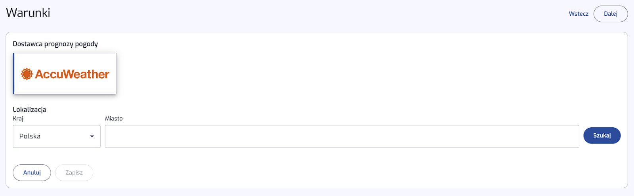Click the caret arrow beside Polska
The height and width of the screenshot is (196, 634).
[x=92, y=136]
